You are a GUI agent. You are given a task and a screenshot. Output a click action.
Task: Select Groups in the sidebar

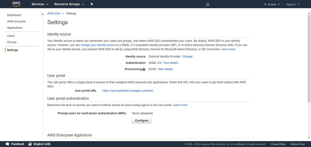[x=12, y=42]
